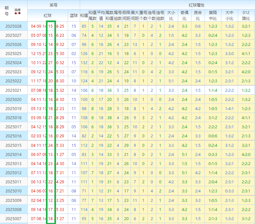The image size is (255, 224).
Task: Click the 奇偶比 column header
Action: [x=184, y=15]
